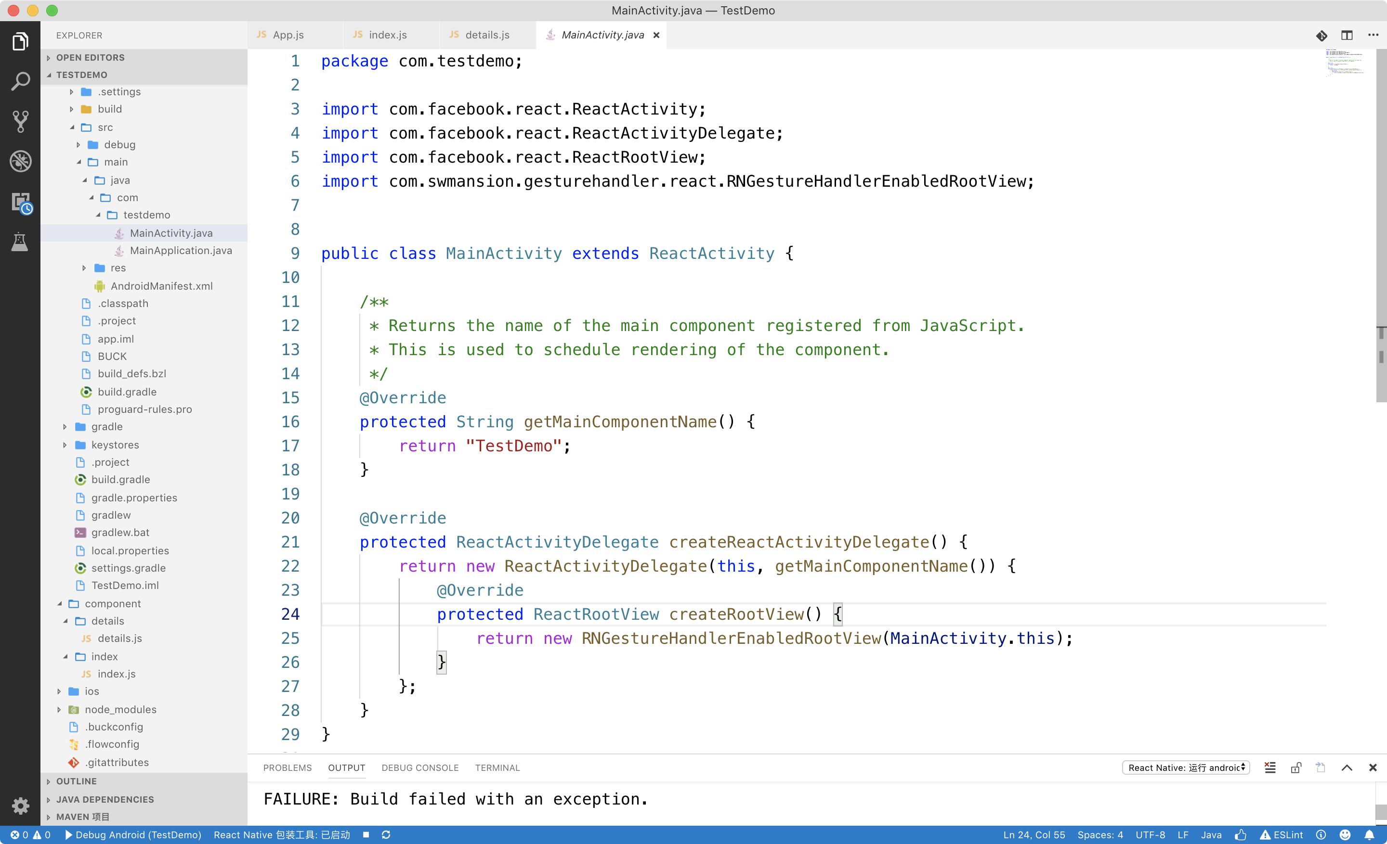Collapse the src folder
Viewport: 1387px width, 844px height.
[144, 127]
